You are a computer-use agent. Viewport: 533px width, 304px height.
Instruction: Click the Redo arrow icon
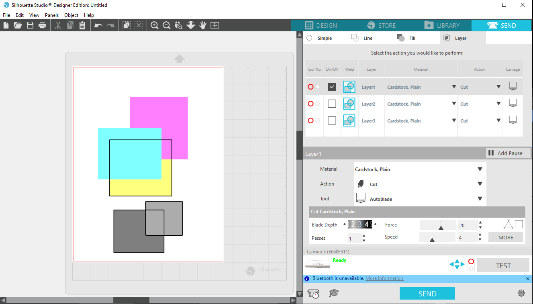coord(110,26)
